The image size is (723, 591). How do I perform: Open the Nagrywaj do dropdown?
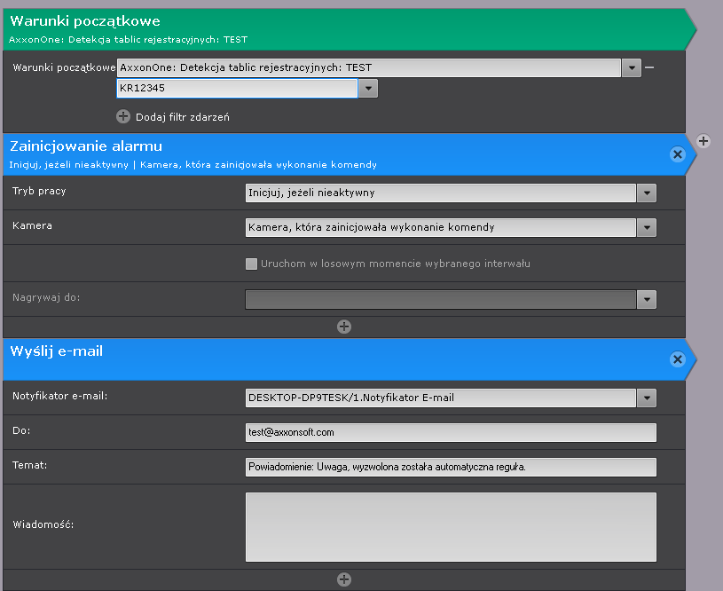647,300
